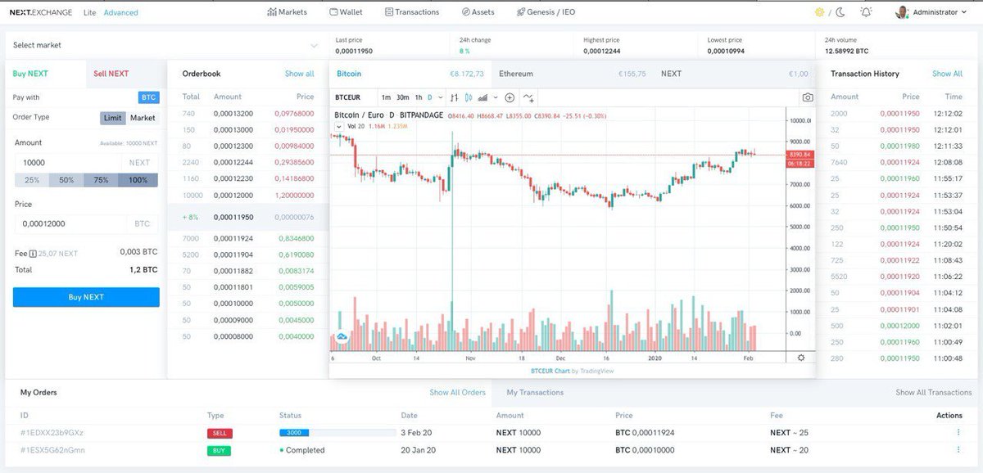The image size is (983, 473).
Task: Open chart settings gear icon
Action: [x=800, y=358]
